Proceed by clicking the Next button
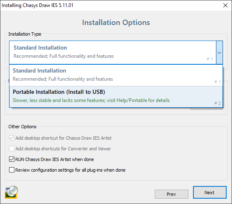Viewport: 232px width, 204px height. (x=210, y=193)
